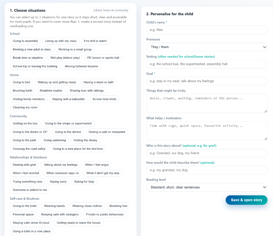Click the "Things that might be tricky" textarea
The width and height of the screenshot is (273, 236).
(x=207, y=103)
